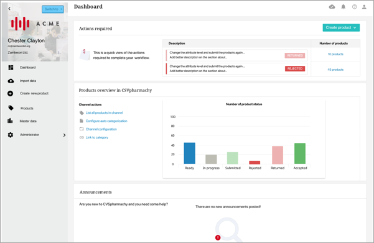Click folder icon beside Channel configuration
This screenshot has width=374, height=243.
click(82, 129)
